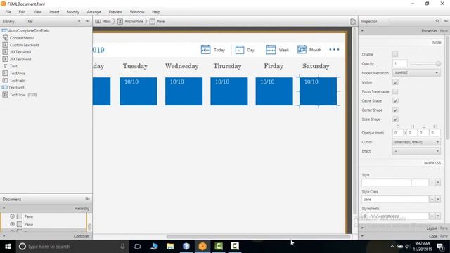The height and width of the screenshot is (253, 450).
Task: Toggle the Disable checkbox
Action: pyautogui.click(x=395, y=54)
